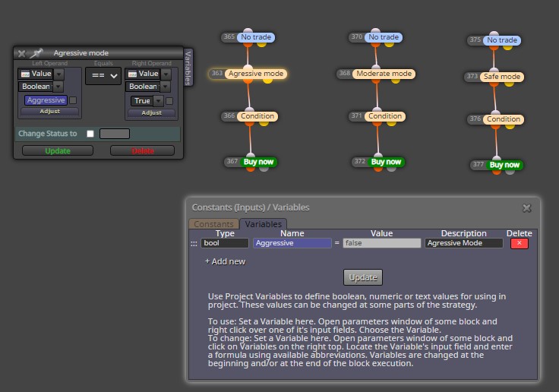Image resolution: width=559 pixels, height=392 pixels.
Task: Grab the row handle beside bool type
Action: point(194,244)
